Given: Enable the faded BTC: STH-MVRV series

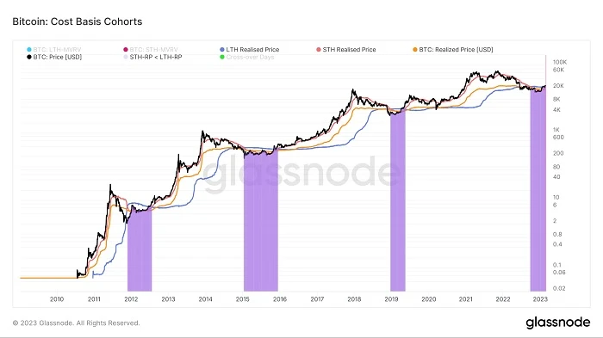Looking at the screenshot, I should (151, 50).
